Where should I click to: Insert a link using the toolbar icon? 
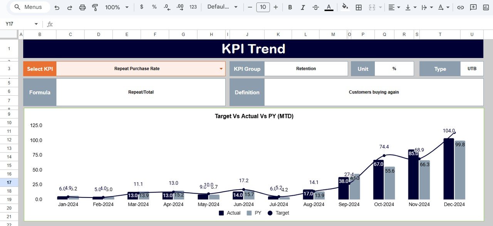pos(461,7)
